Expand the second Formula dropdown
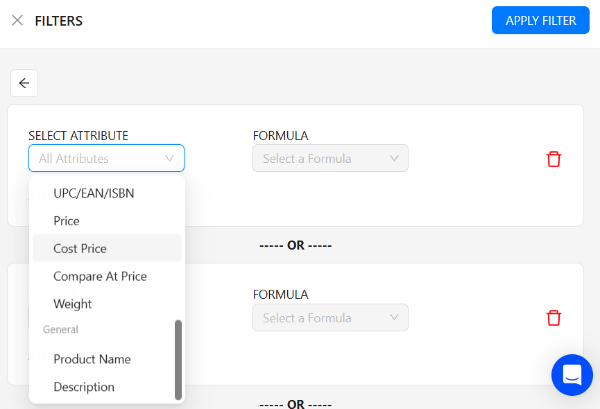The height and width of the screenshot is (409, 600). [330, 317]
